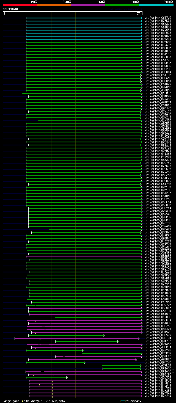Select the UniRef100_Q5CZ53 label

click(x=158, y=175)
